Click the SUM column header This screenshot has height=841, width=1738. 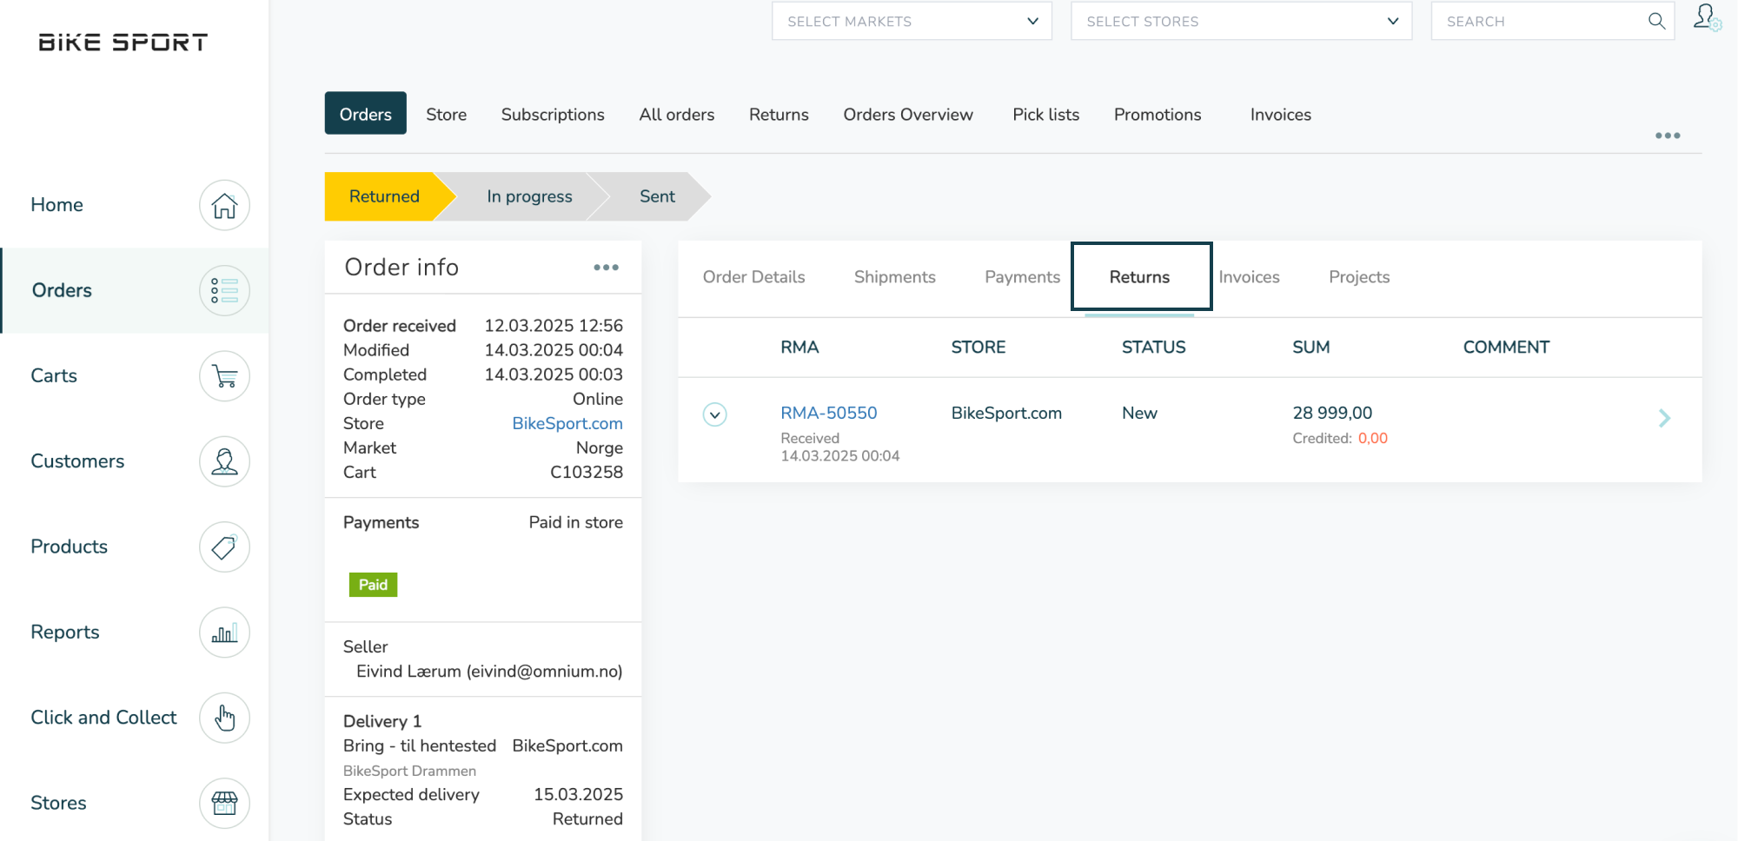point(1310,348)
